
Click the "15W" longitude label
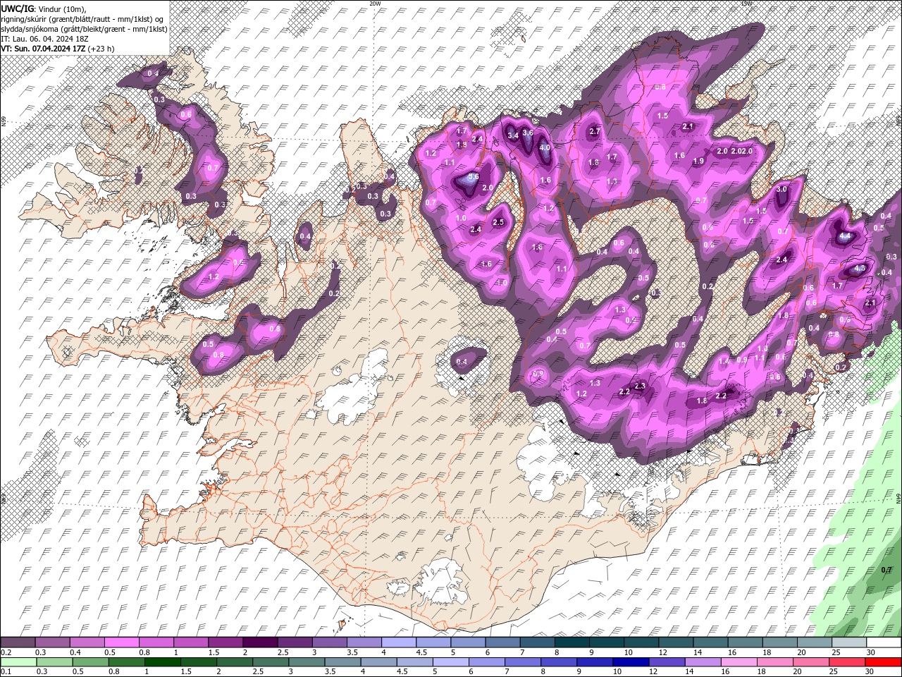pos(746,4)
